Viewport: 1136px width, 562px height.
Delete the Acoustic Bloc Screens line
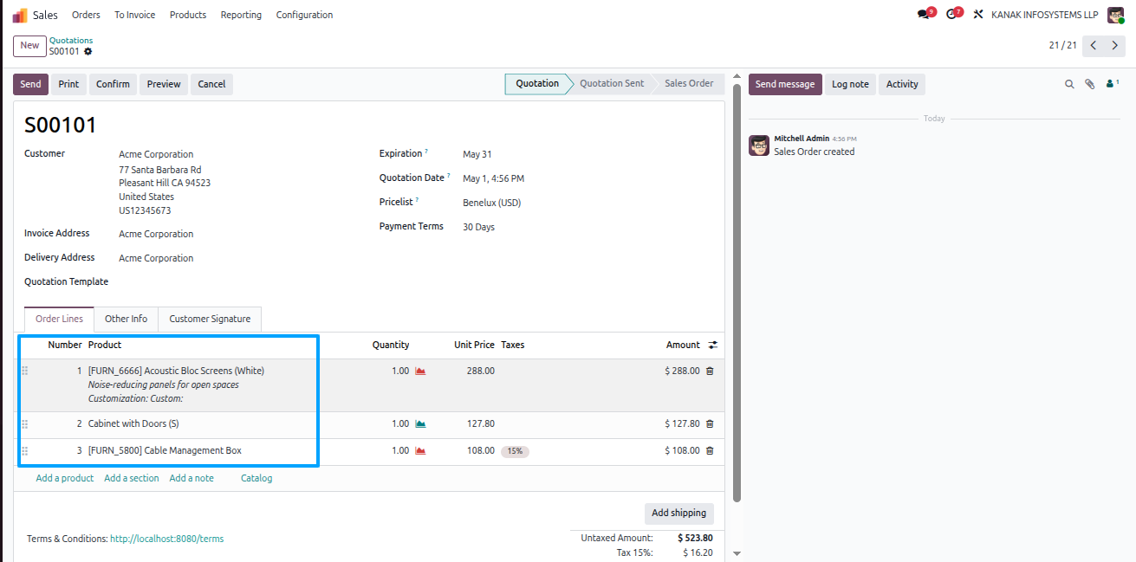click(710, 371)
